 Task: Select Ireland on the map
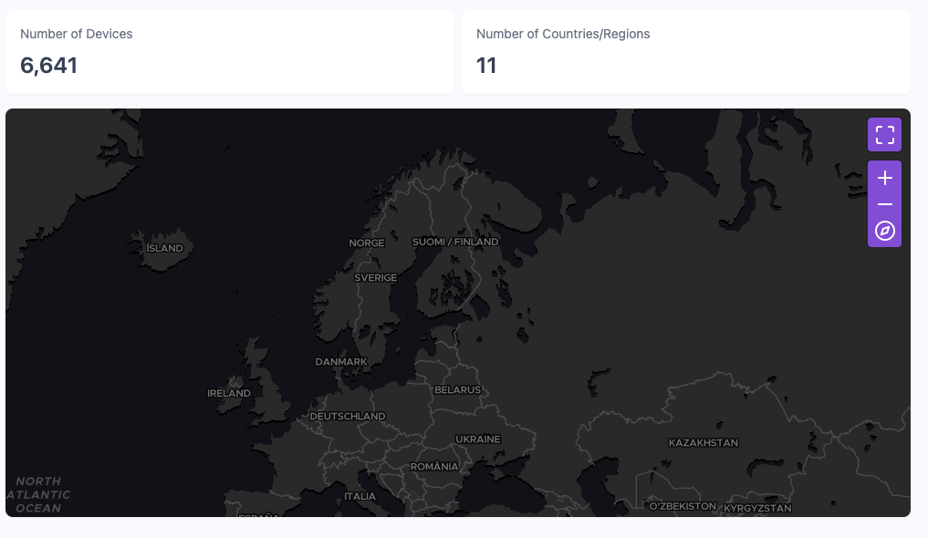click(229, 394)
